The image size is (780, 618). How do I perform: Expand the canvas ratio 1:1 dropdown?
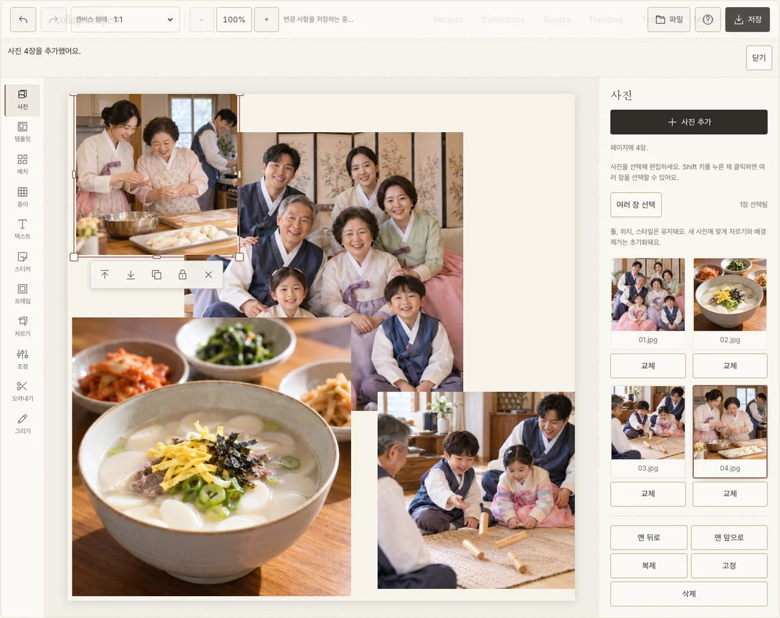[x=125, y=19]
